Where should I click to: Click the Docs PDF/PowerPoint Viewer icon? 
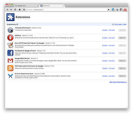(10, 45)
